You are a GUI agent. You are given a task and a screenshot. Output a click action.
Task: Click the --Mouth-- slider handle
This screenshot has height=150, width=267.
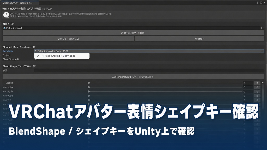[x=89, y=83]
